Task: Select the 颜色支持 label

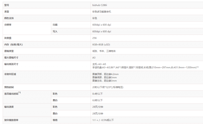Action: coord(9,18)
